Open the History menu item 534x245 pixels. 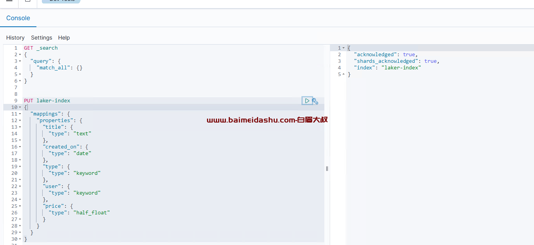click(x=16, y=38)
